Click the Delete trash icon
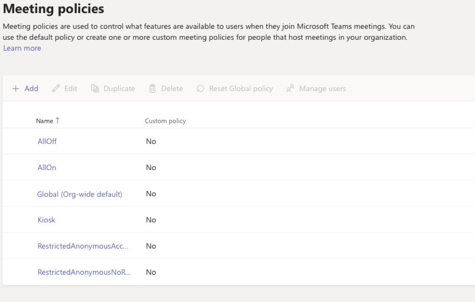Viewport: 475px width, 302px height. 151,88
